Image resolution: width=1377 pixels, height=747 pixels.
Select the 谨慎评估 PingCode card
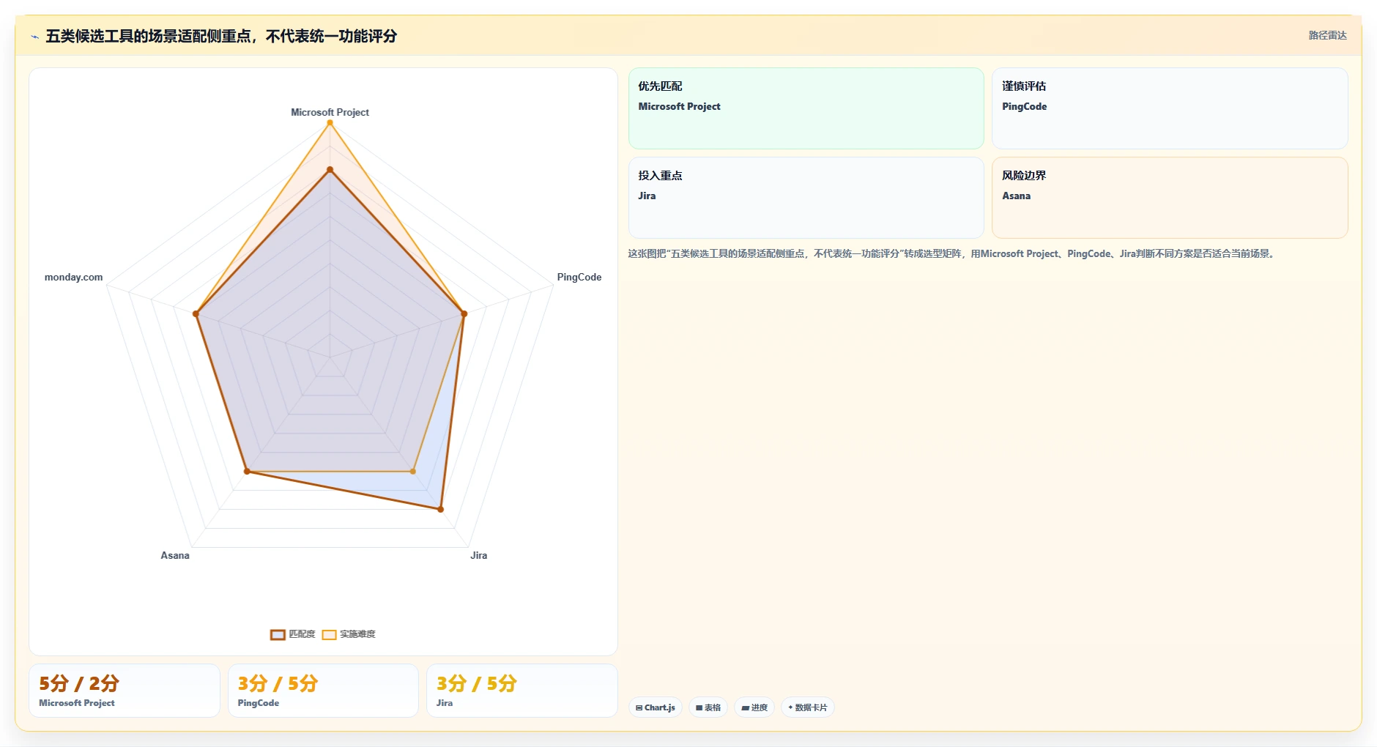[1170, 108]
